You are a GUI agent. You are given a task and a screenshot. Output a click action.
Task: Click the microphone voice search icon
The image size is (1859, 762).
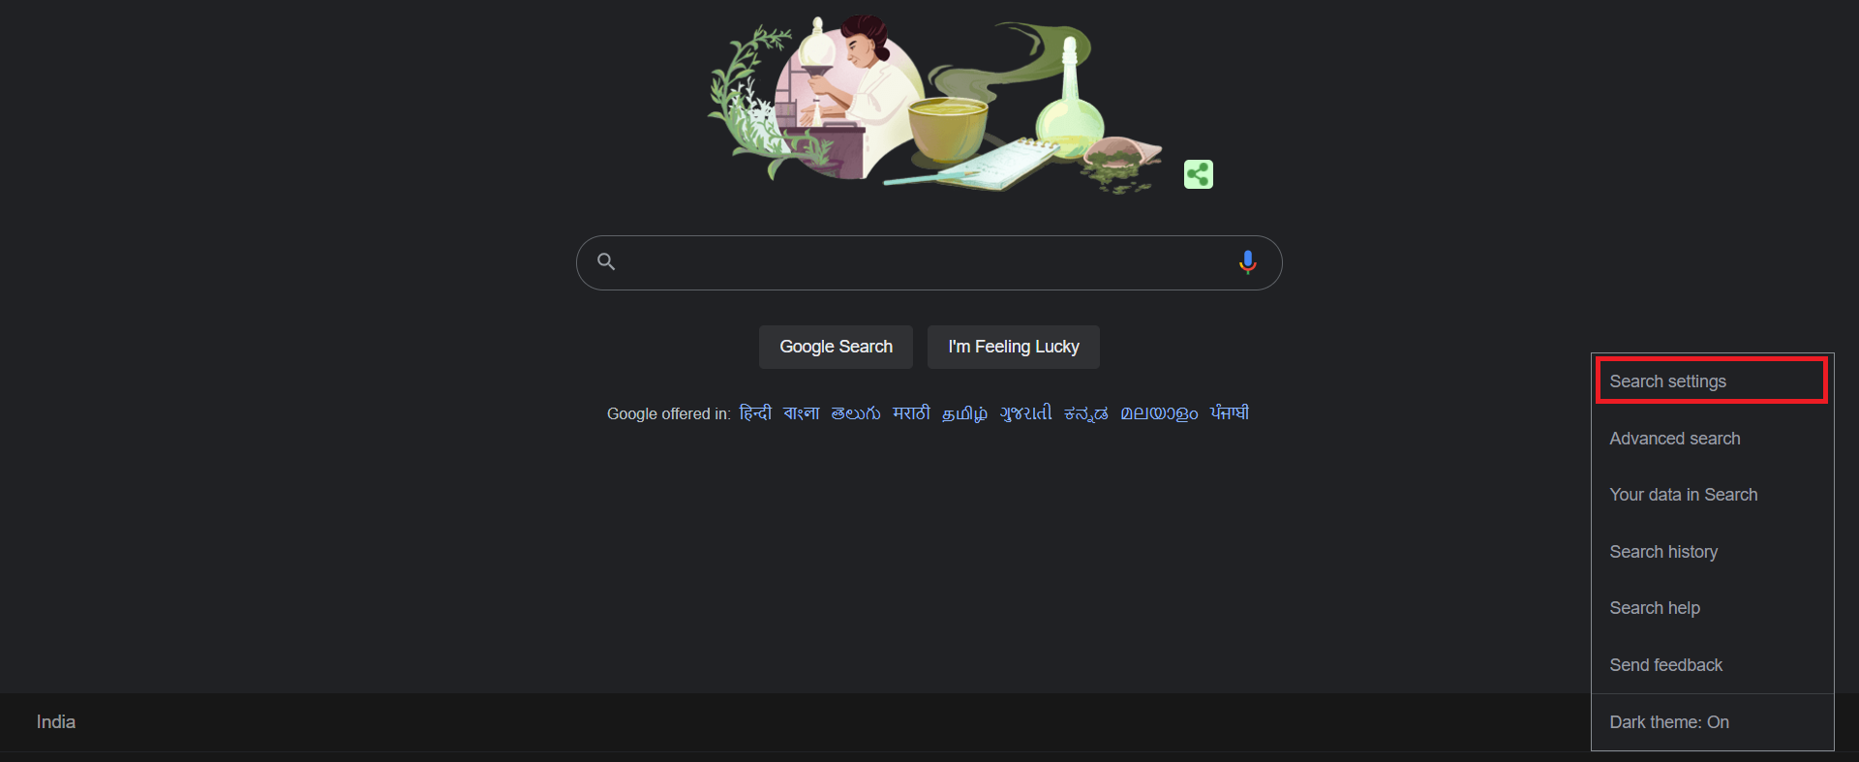[x=1248, y=262]
